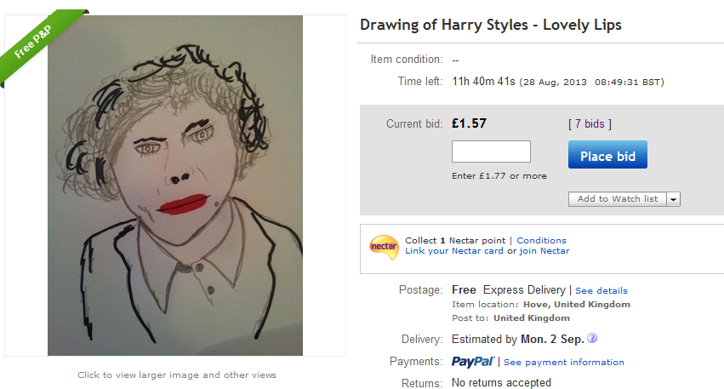
Task: Click the time left countdown text
Action: tap(483, 82)
